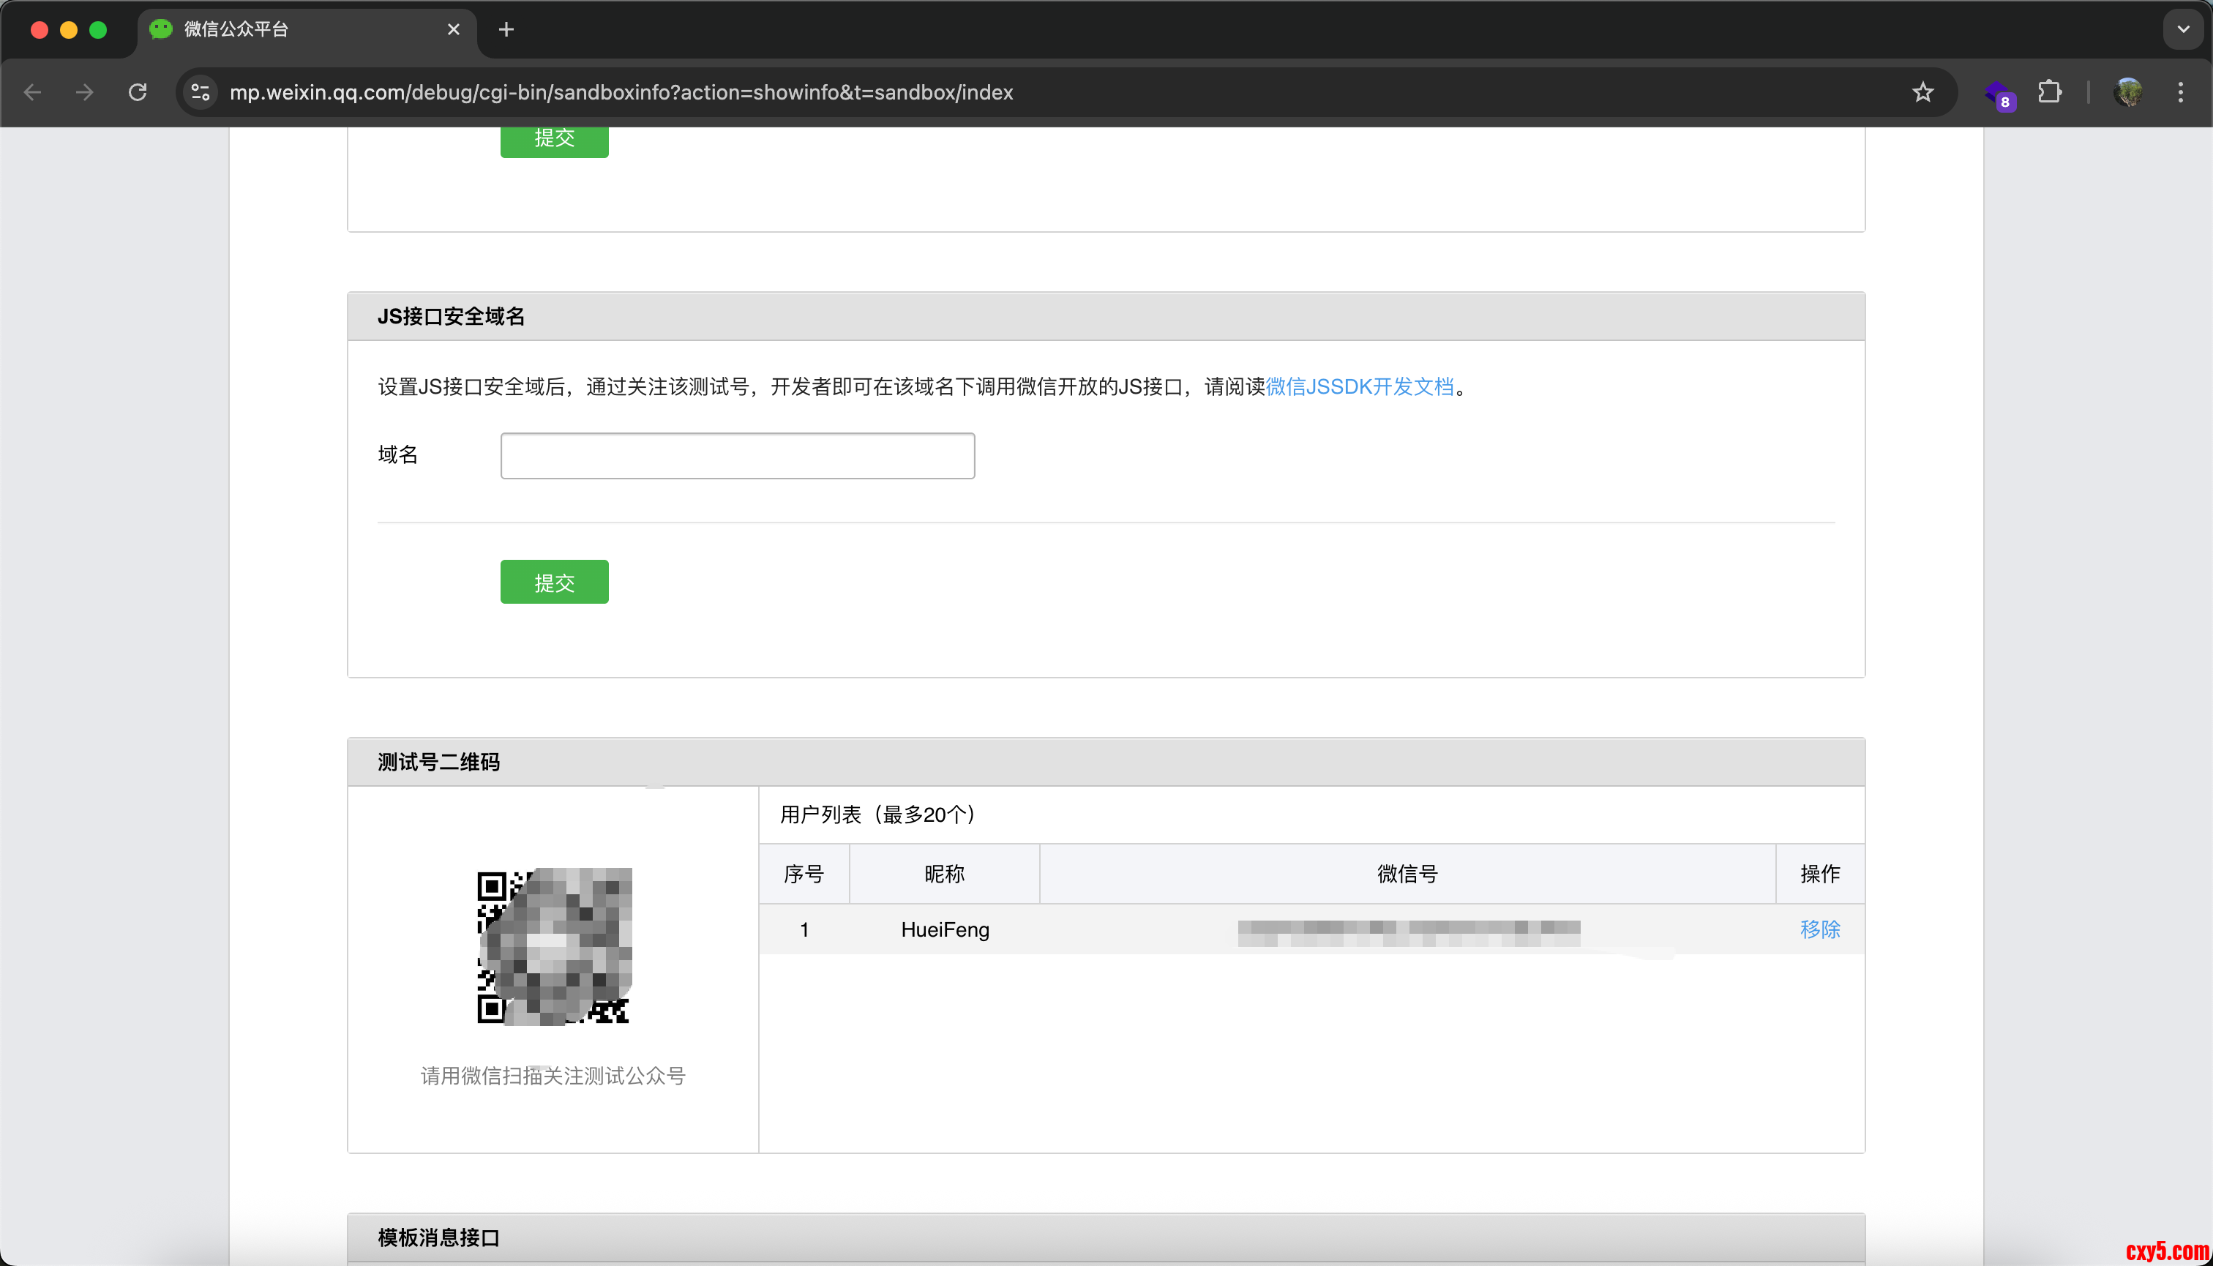This screenshot has width=2213, height=1266.
Task: Bookmark this page with star icon
Action: click(1922, 92)
